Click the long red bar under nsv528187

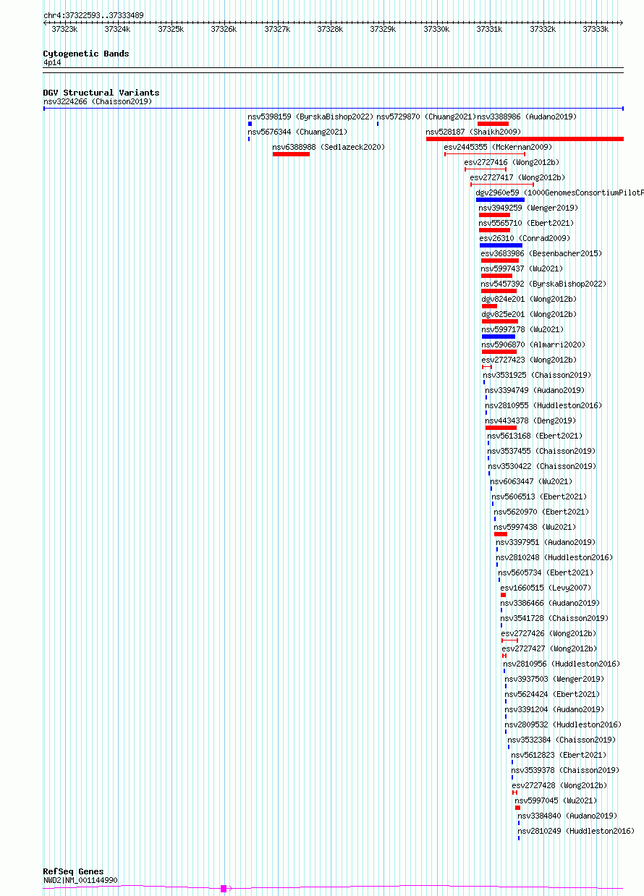click(x=525, y=139)
